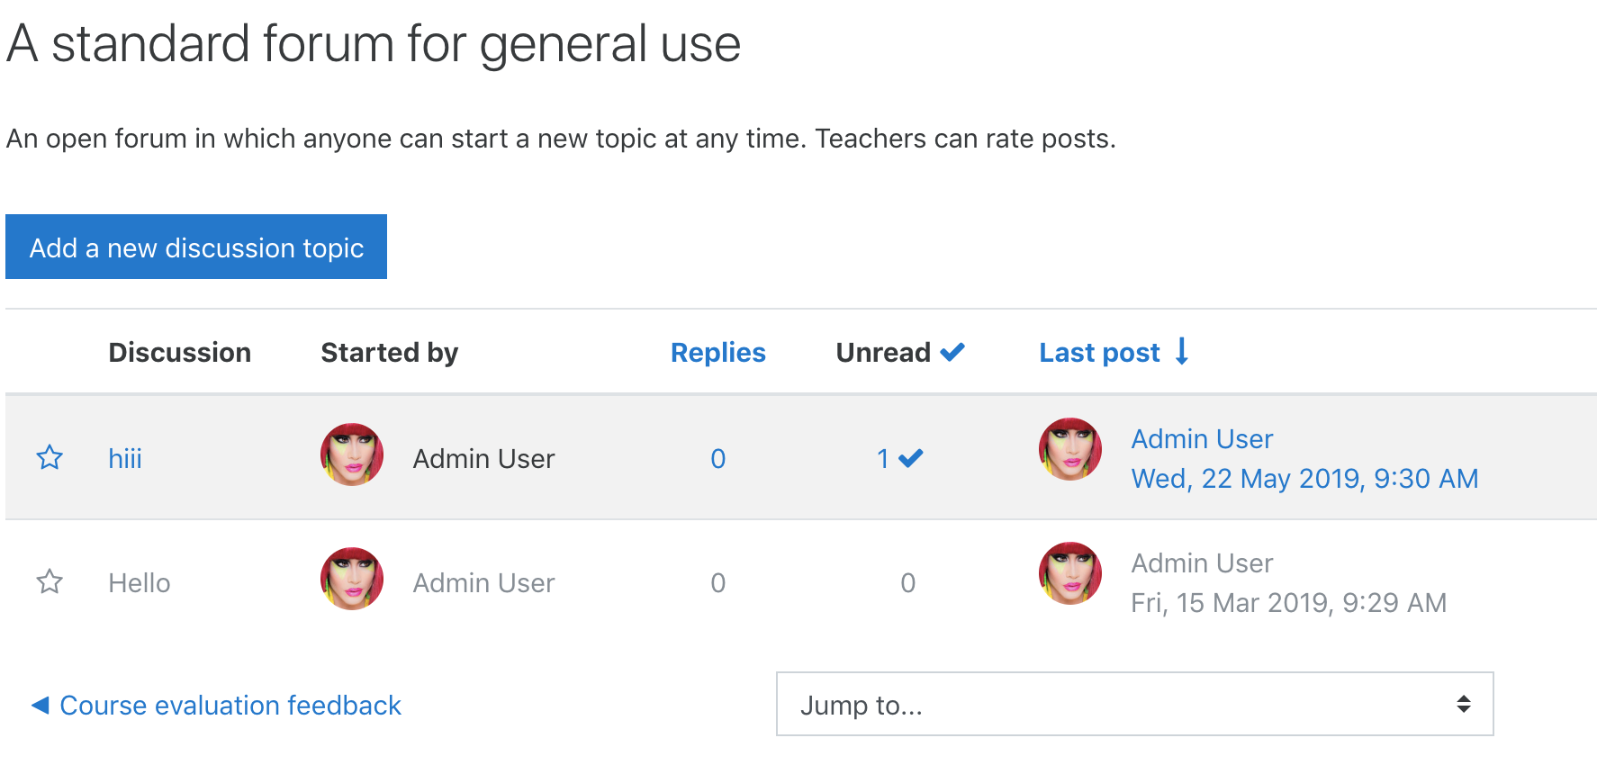Open unread count 1 in hiii row

point(883,459)
